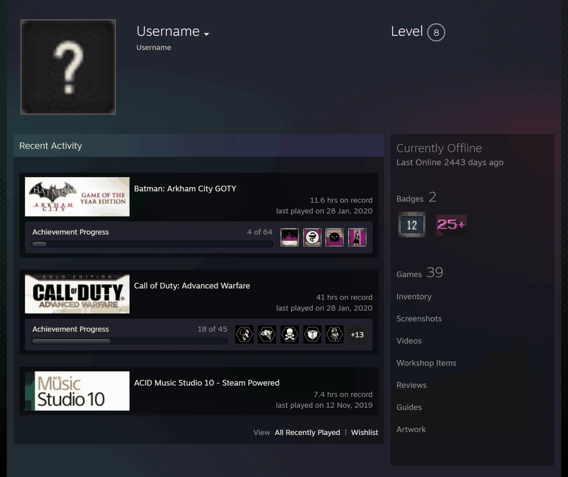
Task: Show the +13 more achievements
Action: pyautogui.click(x=357, y=334)
